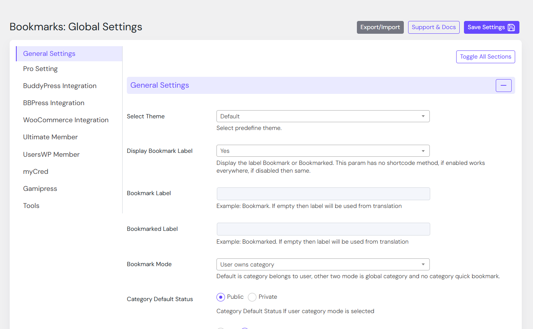The height and width of the screenshot is (329, 533).
Task: Click the 'Bookmark Mode' field label
Action: (149, 264)
